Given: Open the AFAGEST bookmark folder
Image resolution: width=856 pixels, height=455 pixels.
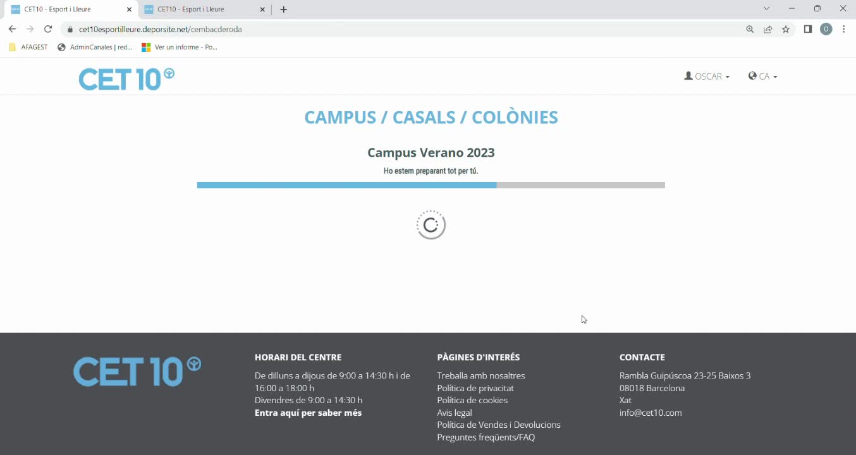Looking at the screenshot, I should [28, 47].
